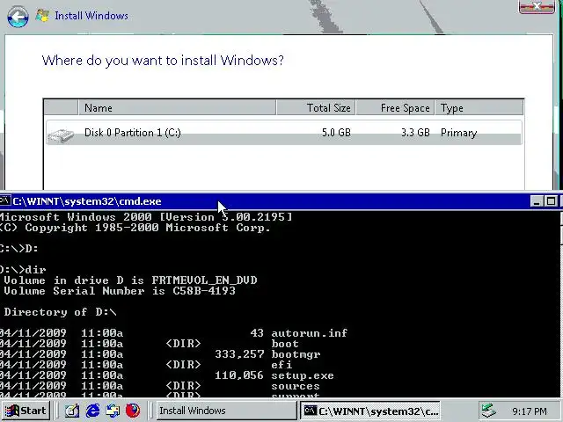
Task: Click the system tray hardware icon
Action: (489, 411)
